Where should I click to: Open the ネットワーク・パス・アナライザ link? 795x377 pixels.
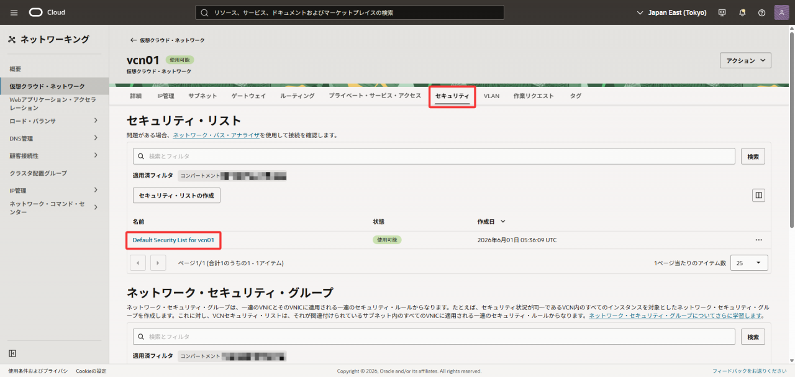coord(216,135)
